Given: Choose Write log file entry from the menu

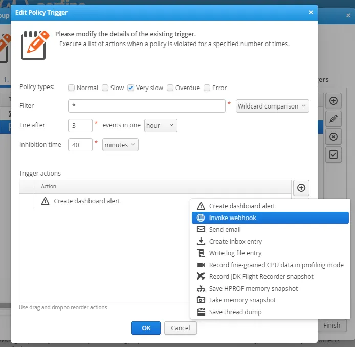Looking at the screenshot, I should tap(270, 253).
